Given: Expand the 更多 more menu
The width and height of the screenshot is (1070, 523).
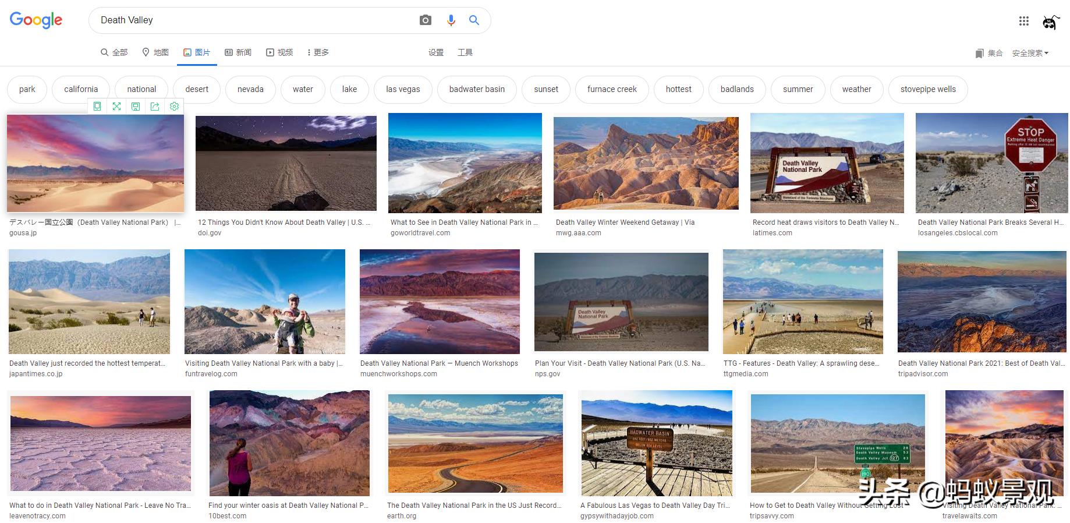Looking at the screenshot, I should coord(318,52).
